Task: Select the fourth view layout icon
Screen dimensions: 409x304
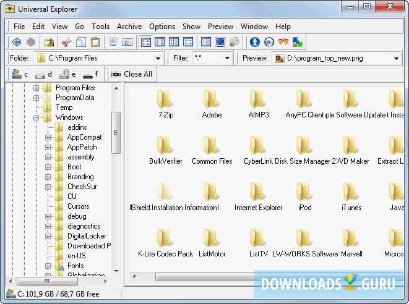Action: coord(188,42)
